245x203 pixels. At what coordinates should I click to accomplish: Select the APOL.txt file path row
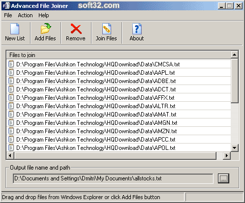[x=119, y=147]
